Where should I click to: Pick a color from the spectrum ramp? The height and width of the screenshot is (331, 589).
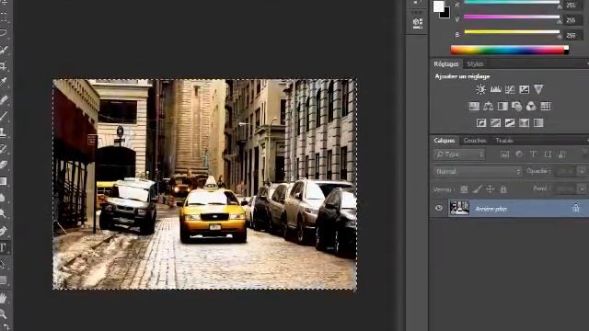click(x=509, y=50)
